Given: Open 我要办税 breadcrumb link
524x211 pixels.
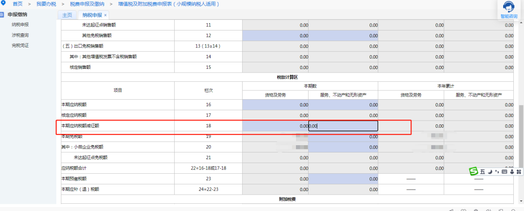Looking at the screenshot, I should pyautogui.click(x=47, y=4).
